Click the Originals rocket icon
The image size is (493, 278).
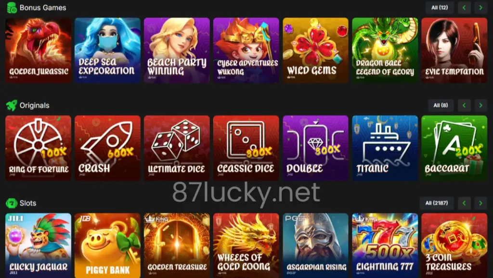(12, 105)
